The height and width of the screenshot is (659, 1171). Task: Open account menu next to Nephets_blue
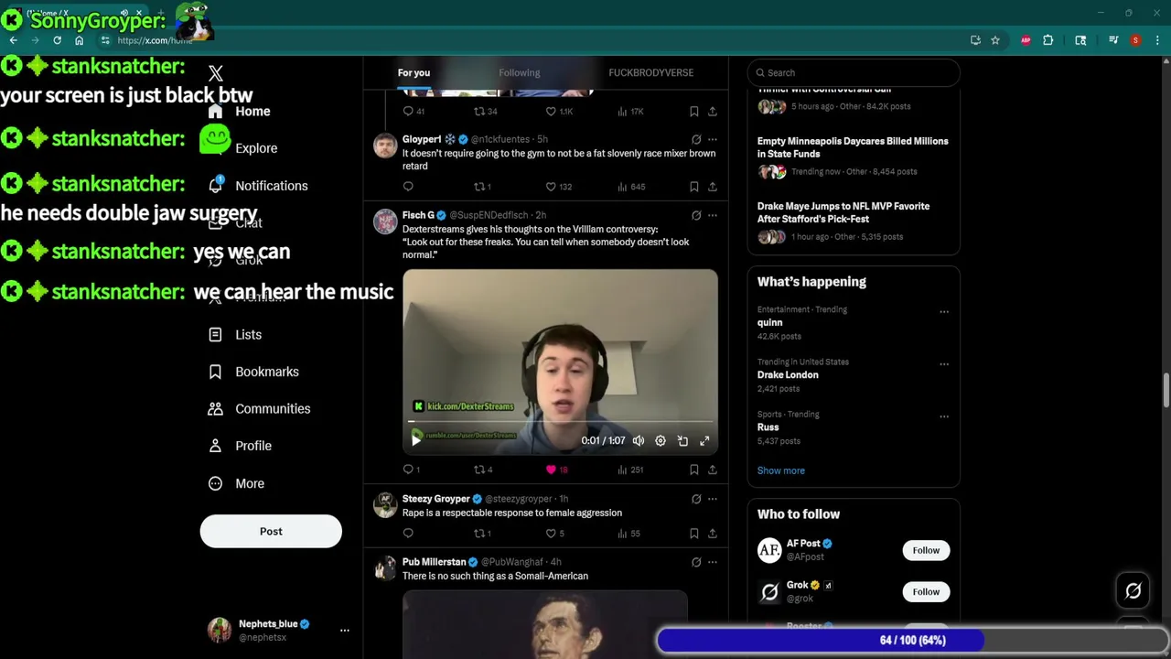344,630
